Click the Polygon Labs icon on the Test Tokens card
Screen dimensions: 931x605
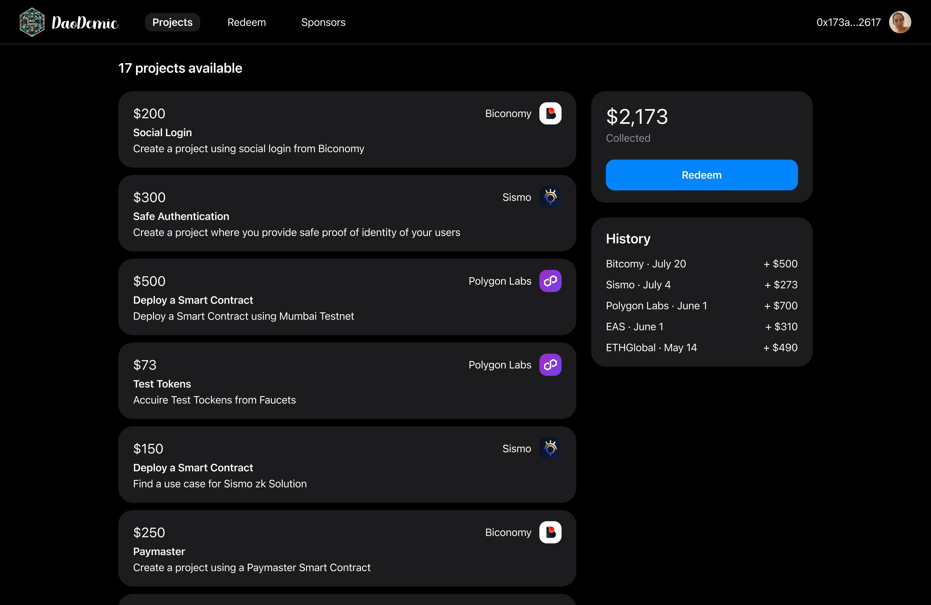[x=550, y=365]
